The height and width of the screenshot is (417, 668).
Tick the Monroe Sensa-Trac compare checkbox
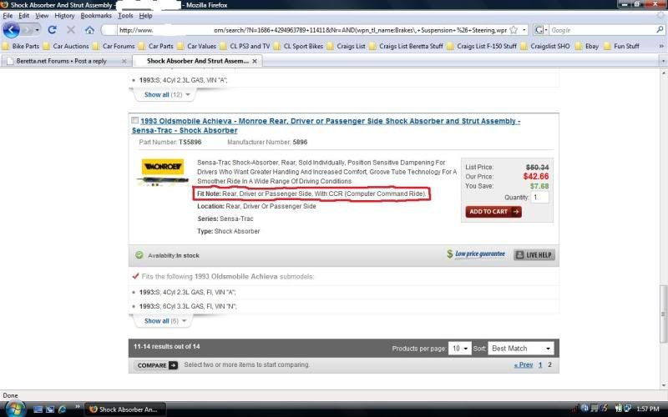134,120
